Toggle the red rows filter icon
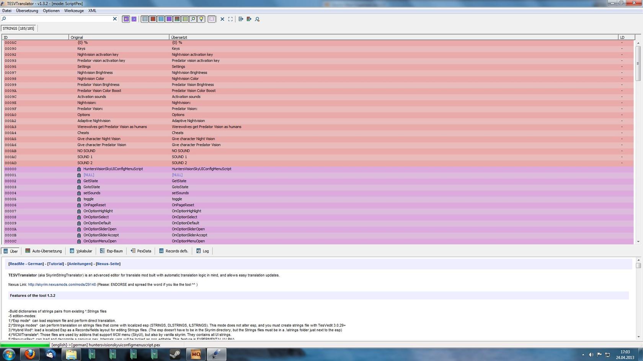Image resolution: width=643 pixels, height=361 pixels. (x=153, y=19)
